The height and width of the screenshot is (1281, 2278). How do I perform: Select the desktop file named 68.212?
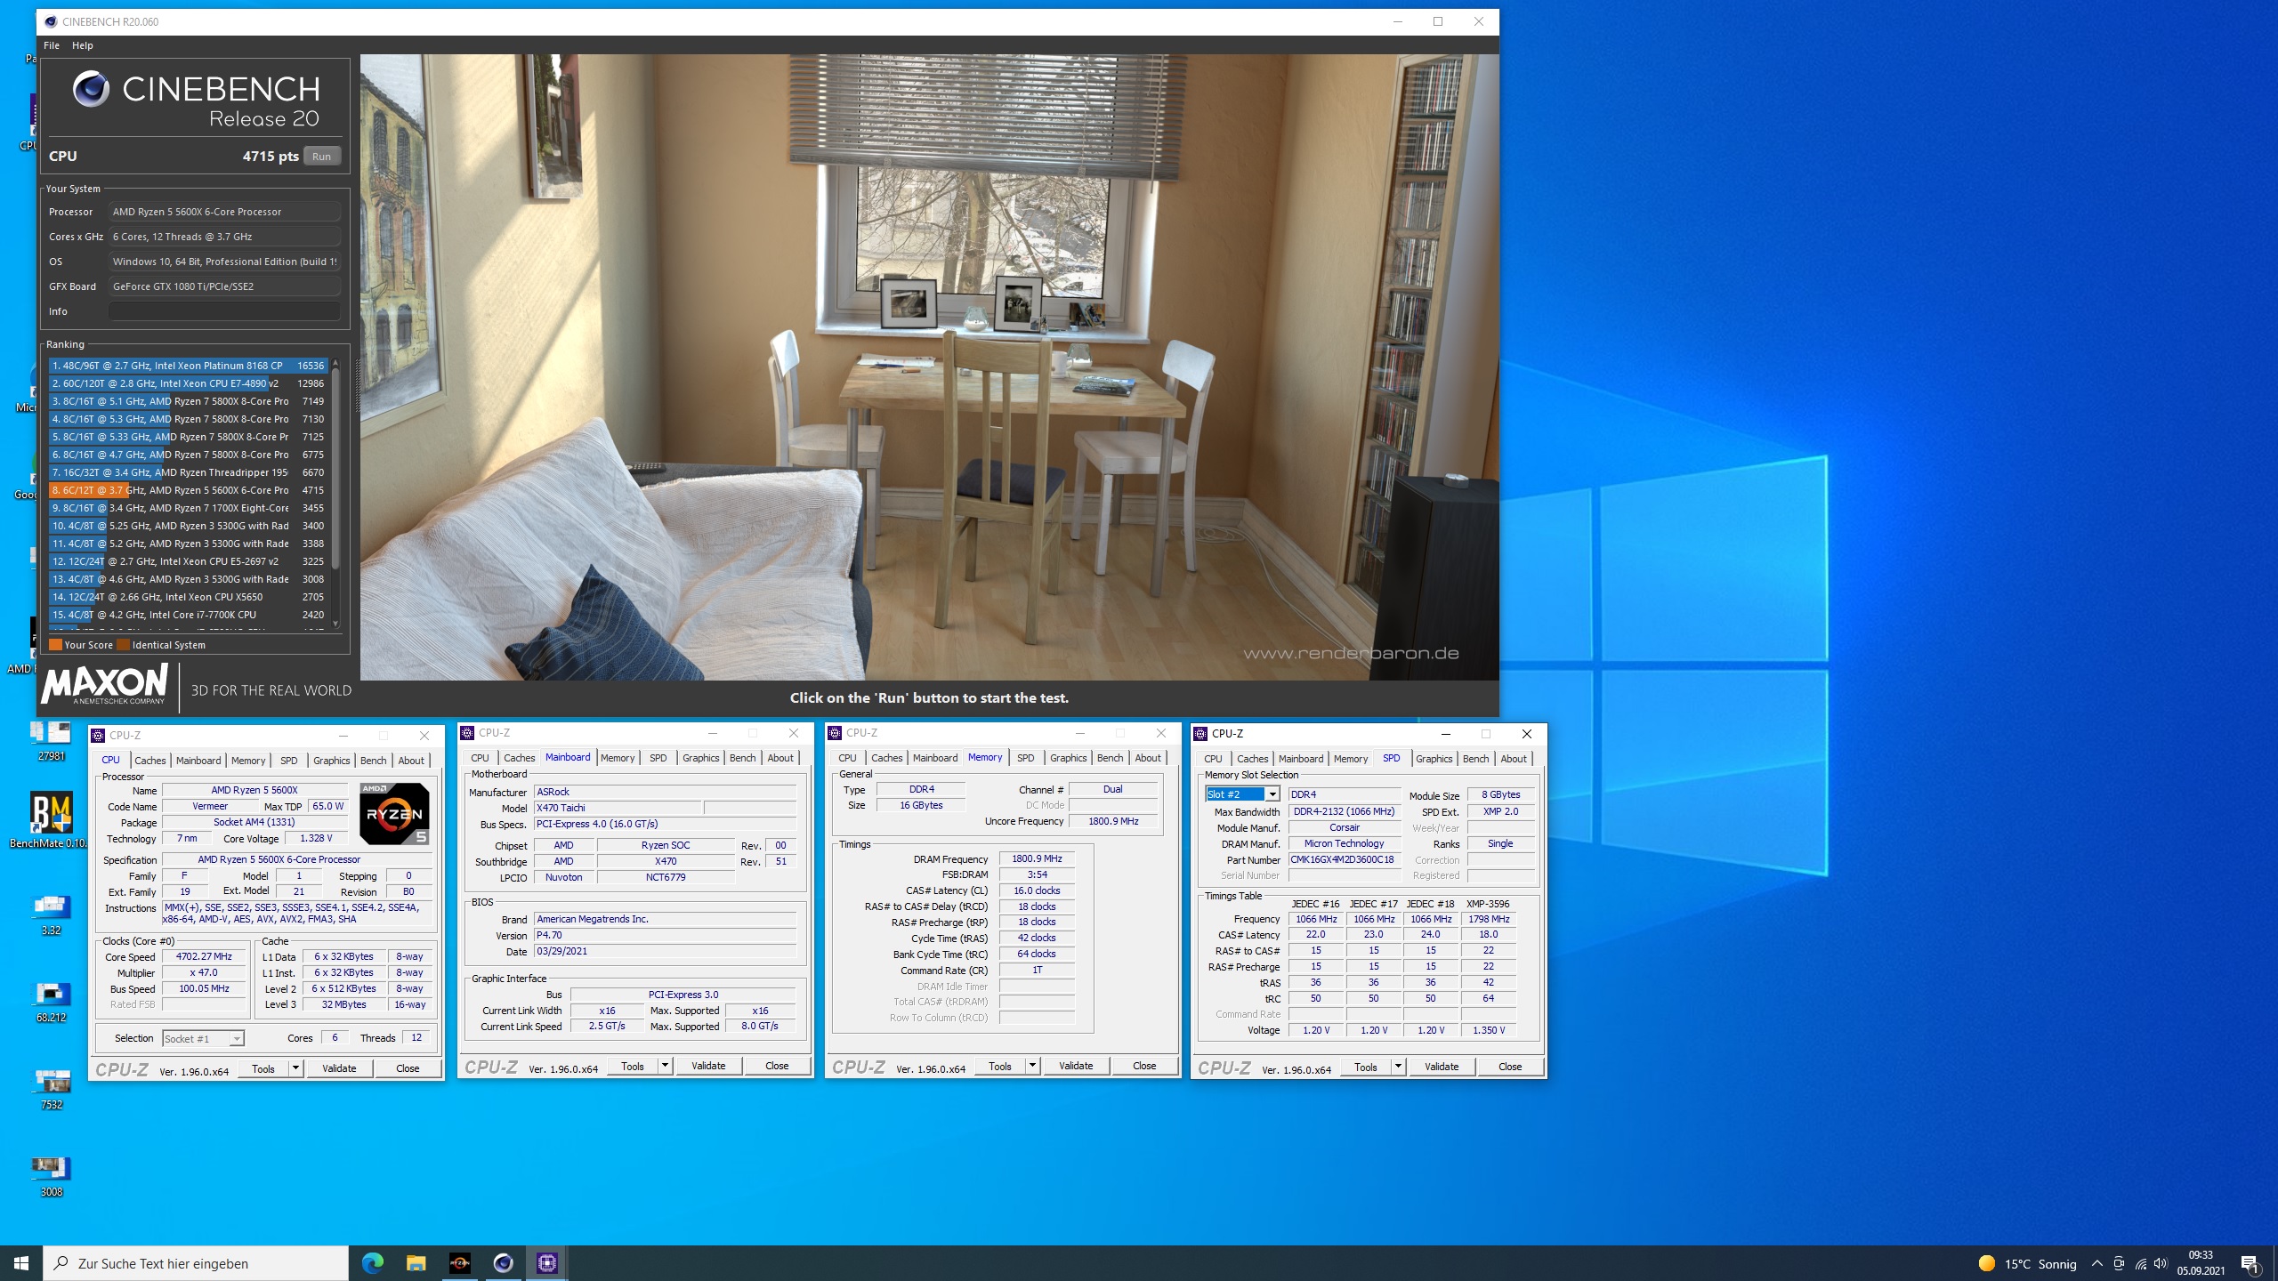(51, 1003)
